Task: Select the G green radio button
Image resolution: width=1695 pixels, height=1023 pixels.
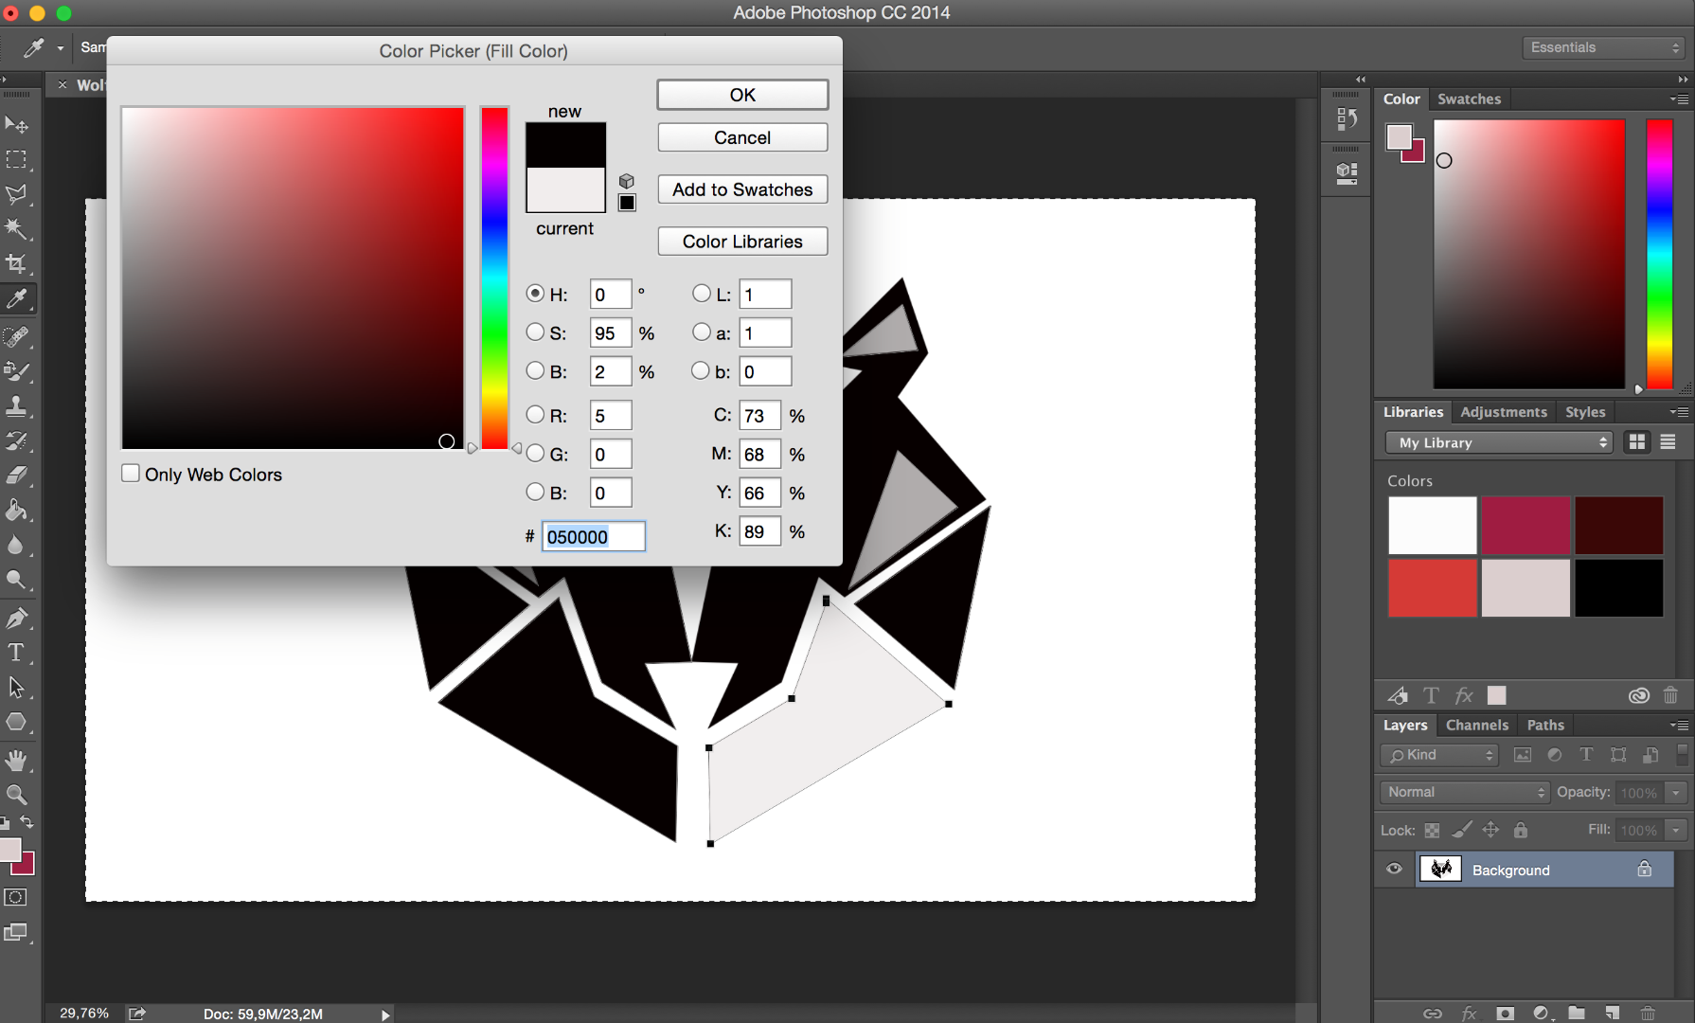Action: coord(535,454)
